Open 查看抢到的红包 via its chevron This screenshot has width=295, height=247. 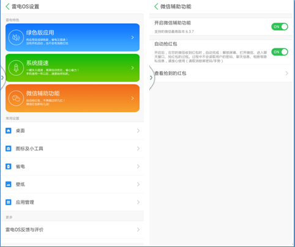point(287,73)
